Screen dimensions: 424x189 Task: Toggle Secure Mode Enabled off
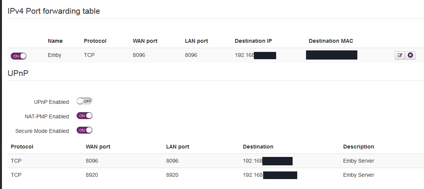[85, 130]
